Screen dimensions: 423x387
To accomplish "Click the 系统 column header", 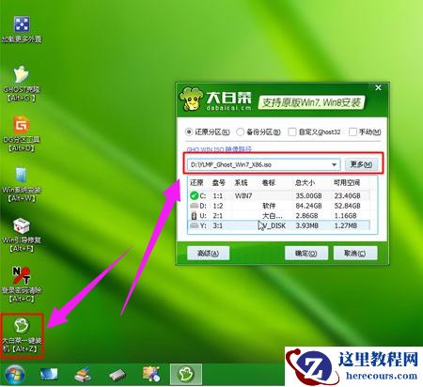I will click(241, 182).
